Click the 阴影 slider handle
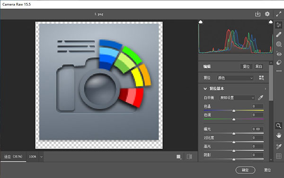Viewport: 284px width, 178px height. [x=234, y=160]
